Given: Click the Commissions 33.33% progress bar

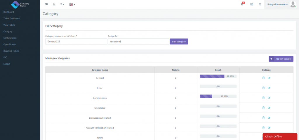Looking at the screenshot, I should (218, 96).
